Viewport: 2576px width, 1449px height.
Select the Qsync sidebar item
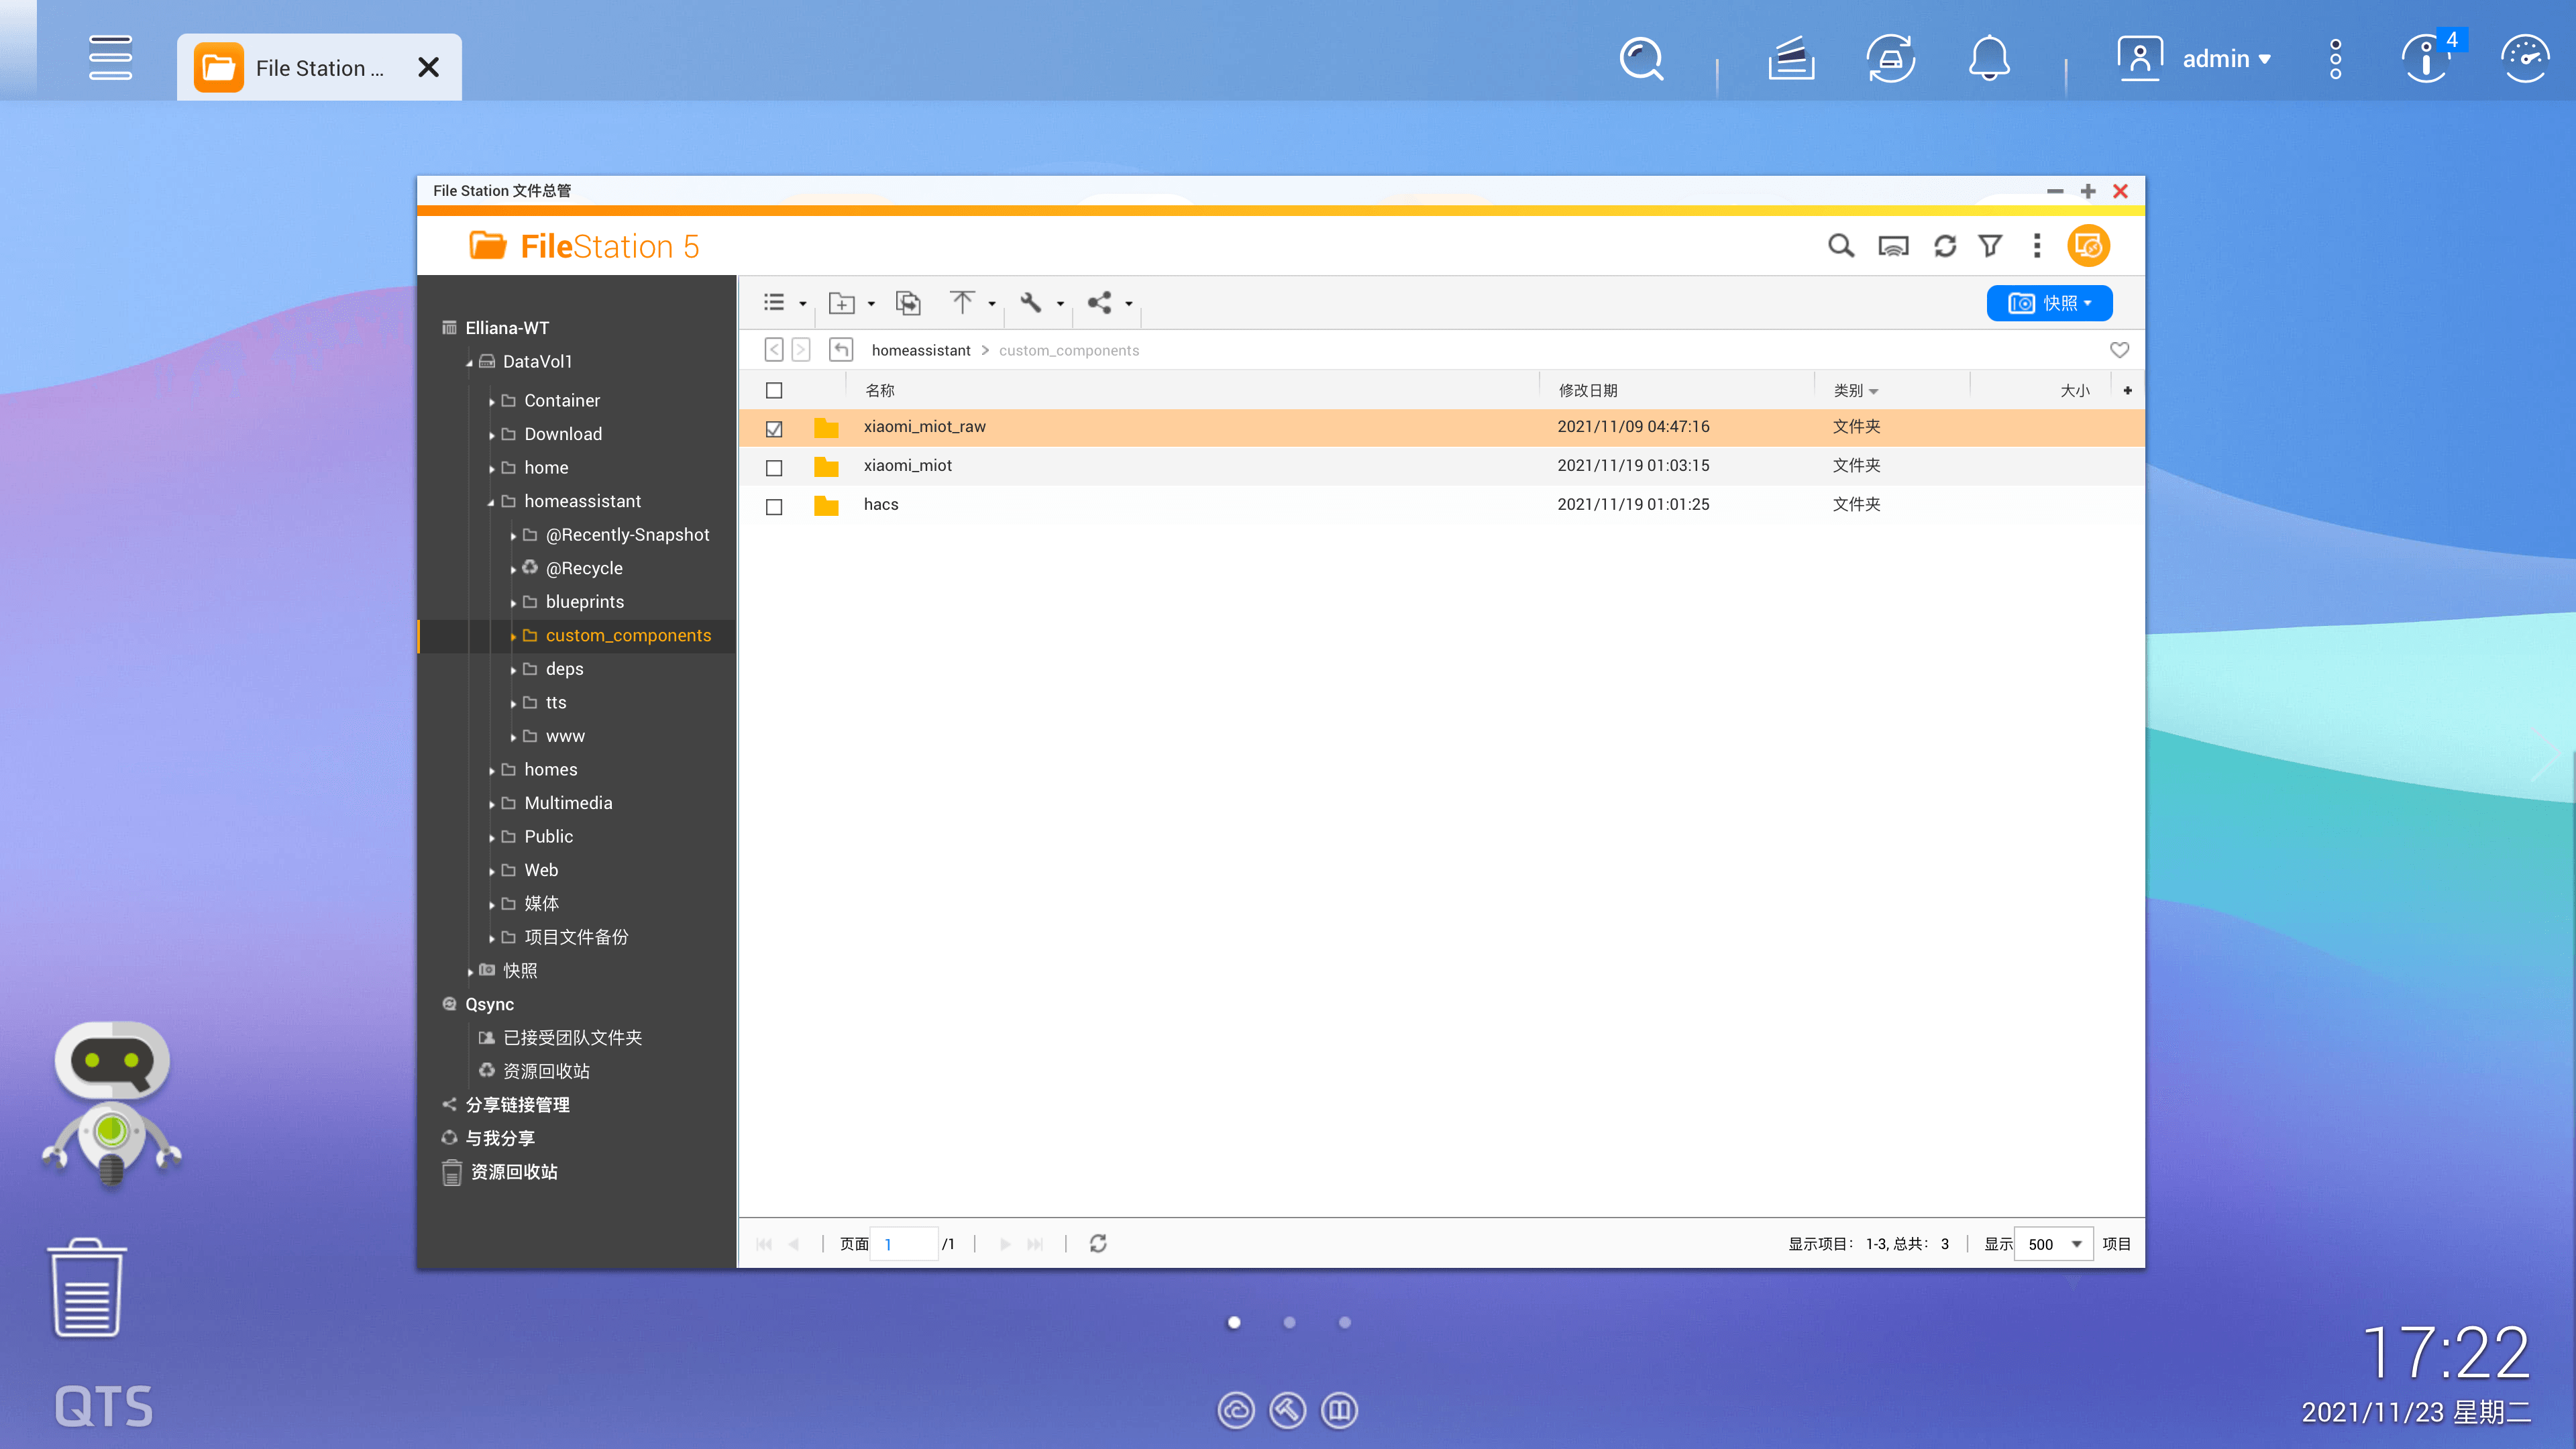pyautogui.click(x=489, y=1004)
